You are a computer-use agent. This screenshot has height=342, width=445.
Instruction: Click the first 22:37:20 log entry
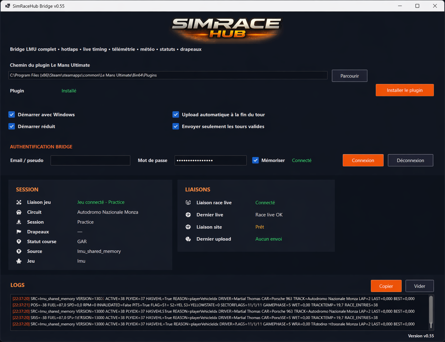point(213,298)
